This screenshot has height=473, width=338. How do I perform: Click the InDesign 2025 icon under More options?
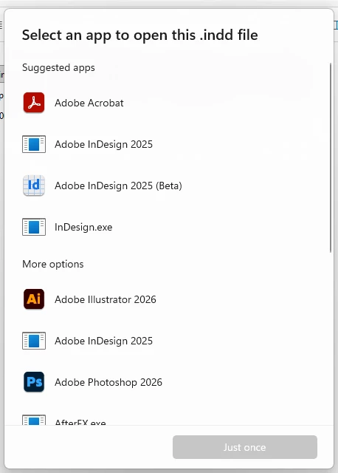(34, 341)
